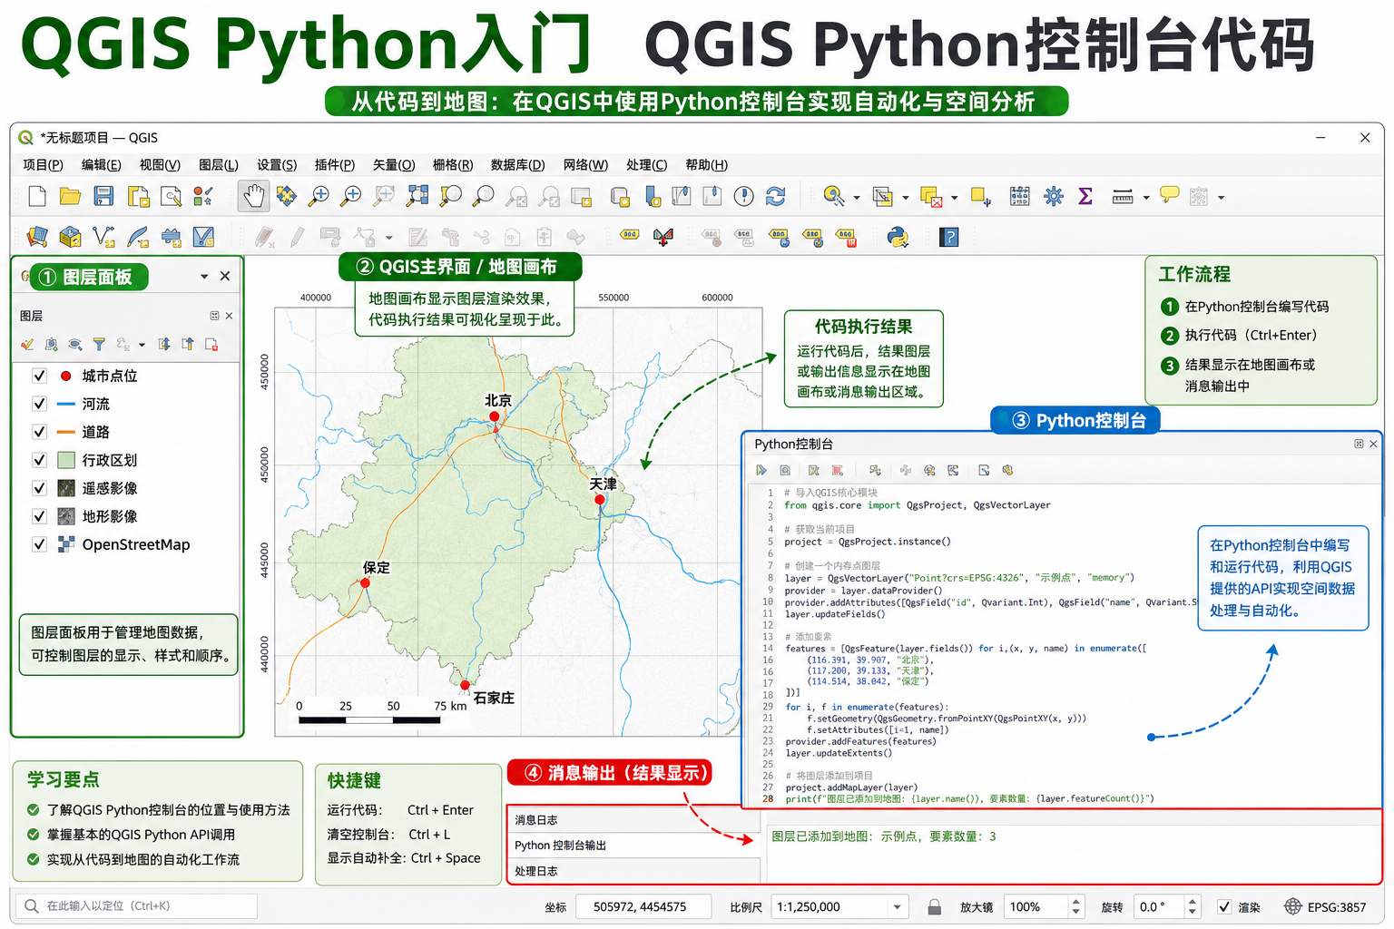Open the 矢量(O) menu
The width and height of the screenshot is (1394, 929).
pyautogui.click(x=394, y=164)
